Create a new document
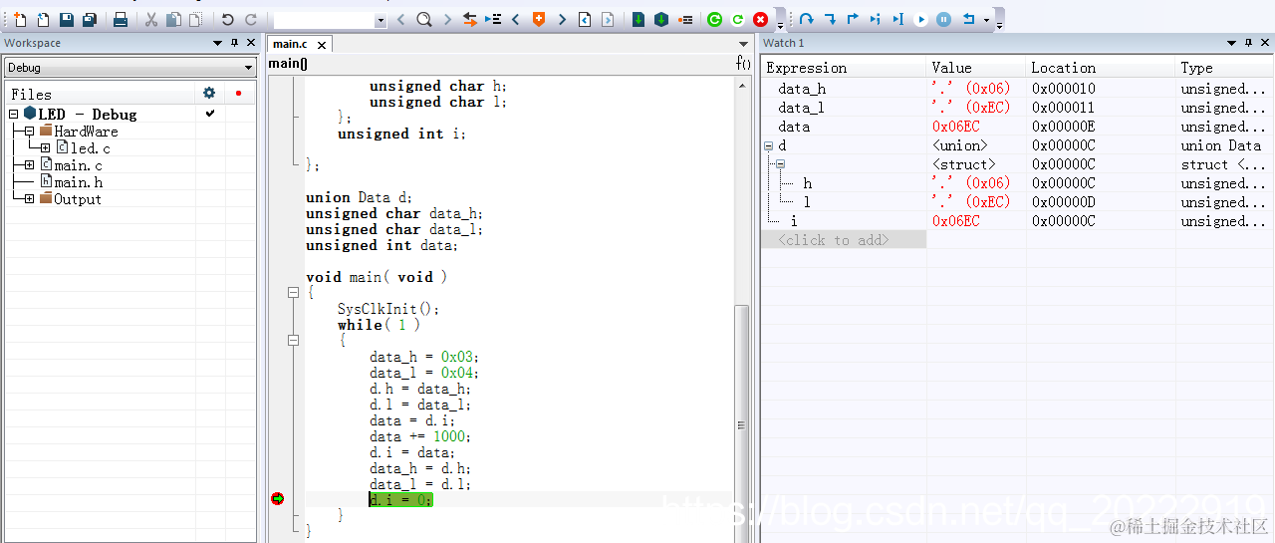The width and height of the screenshot is (1275, 543). point(20,20)
